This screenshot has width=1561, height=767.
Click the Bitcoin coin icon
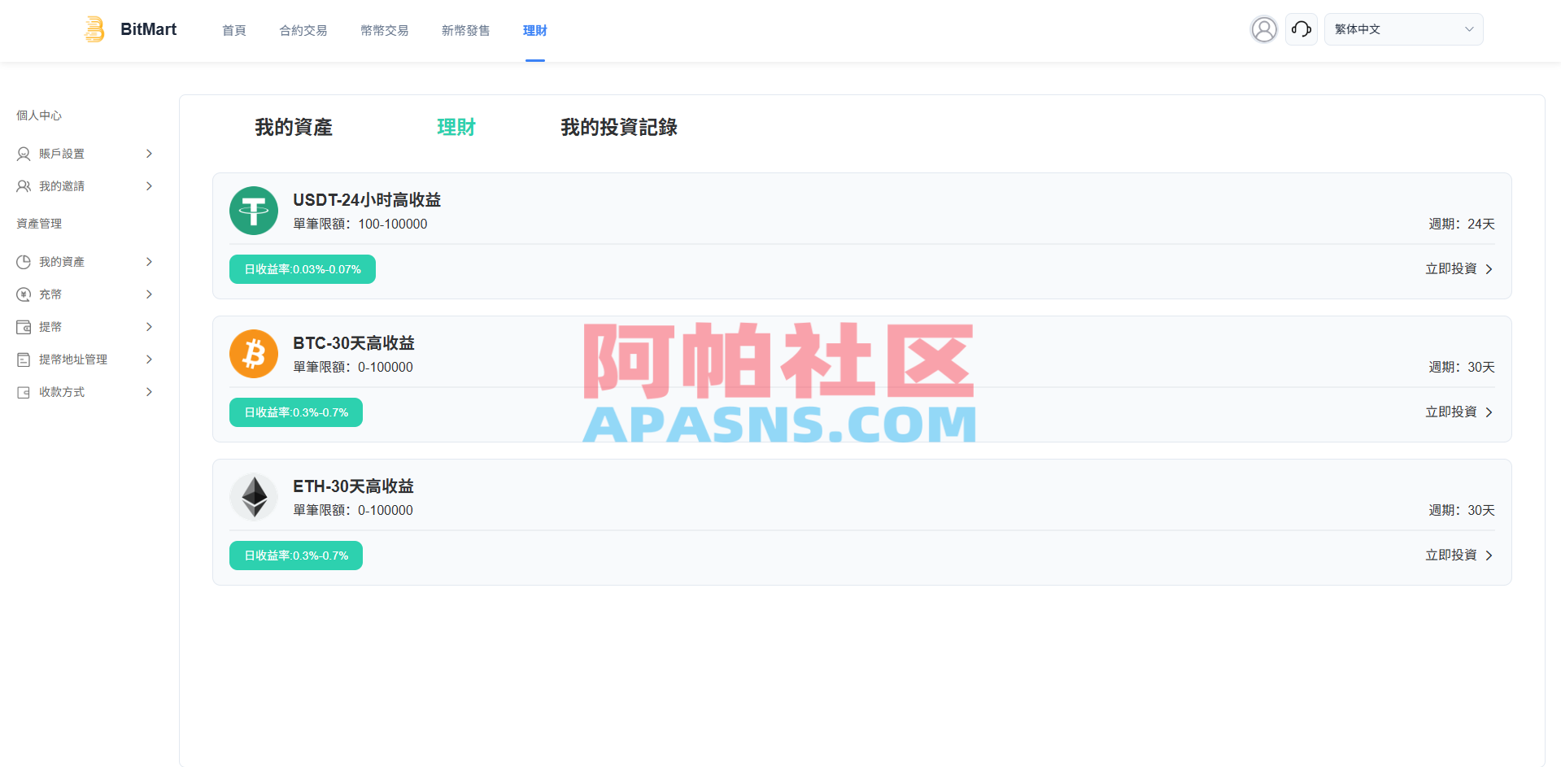click(254, 354)
